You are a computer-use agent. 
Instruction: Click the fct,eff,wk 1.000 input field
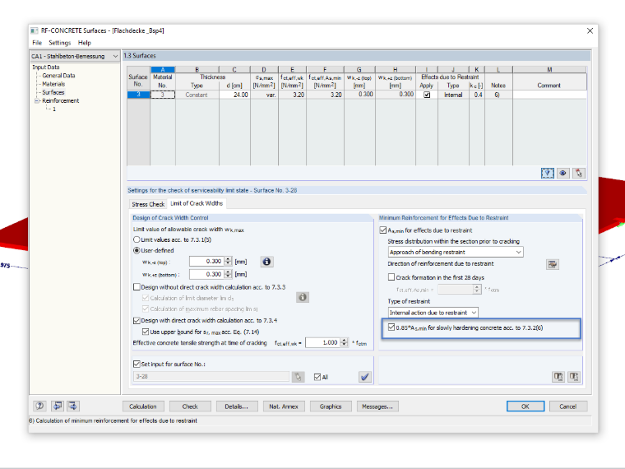323,342
